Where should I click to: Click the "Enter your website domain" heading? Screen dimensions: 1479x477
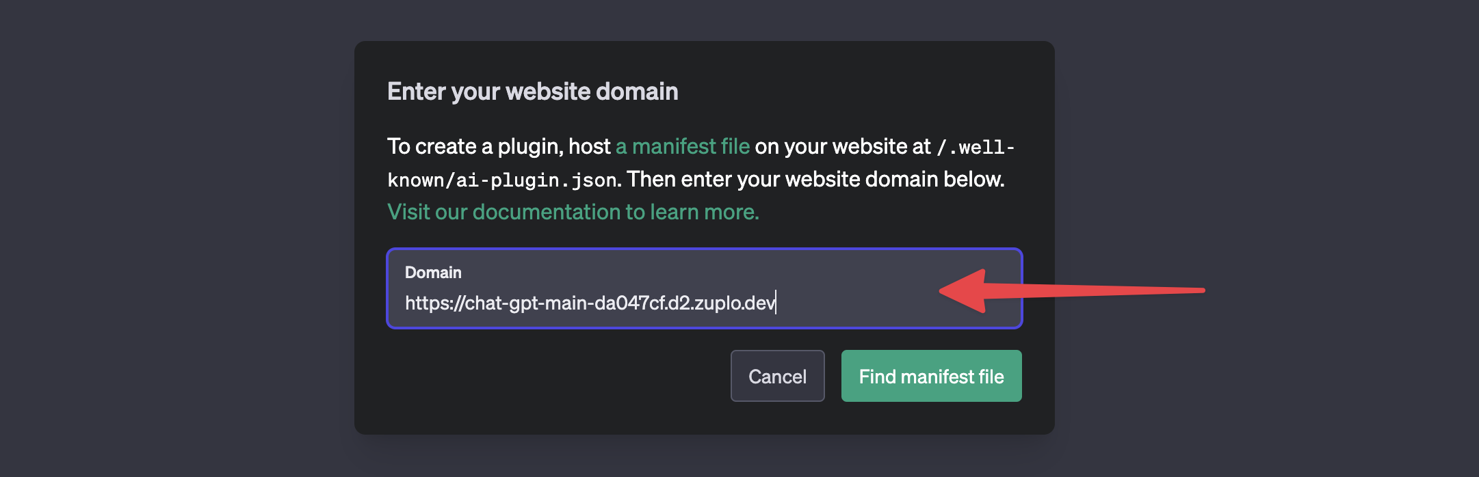[x=532, y=92]
